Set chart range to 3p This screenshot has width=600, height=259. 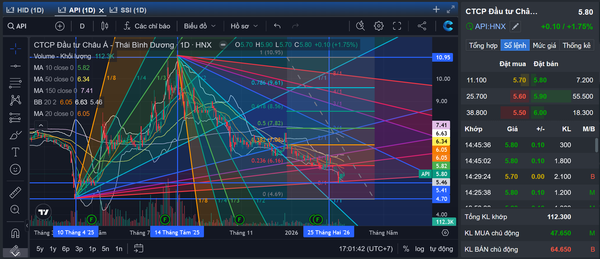pyautogui.click(x=79, y=249)
